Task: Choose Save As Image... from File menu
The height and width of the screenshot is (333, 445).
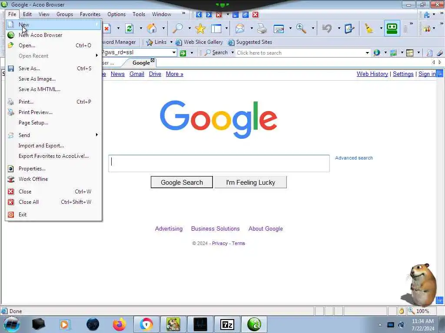Action: click(x=53, y=79)
